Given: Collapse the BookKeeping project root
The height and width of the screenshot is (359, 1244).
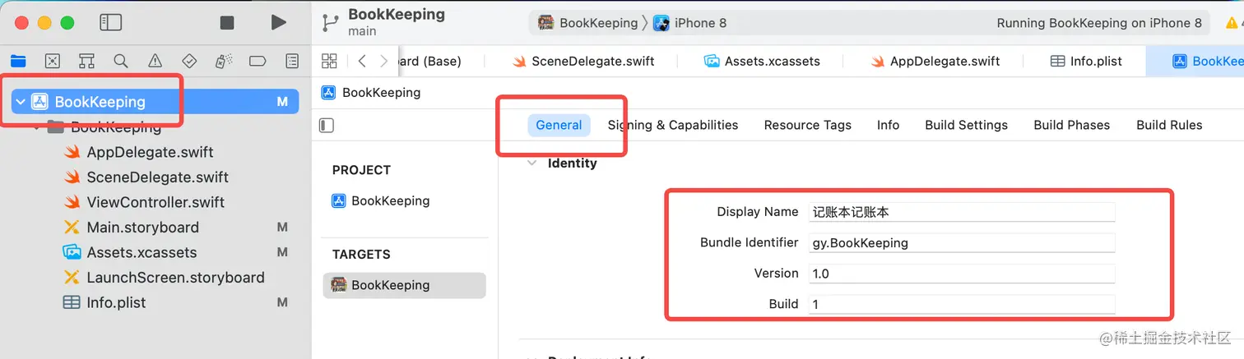Looking at the screenshot, I should coord(20,102).
